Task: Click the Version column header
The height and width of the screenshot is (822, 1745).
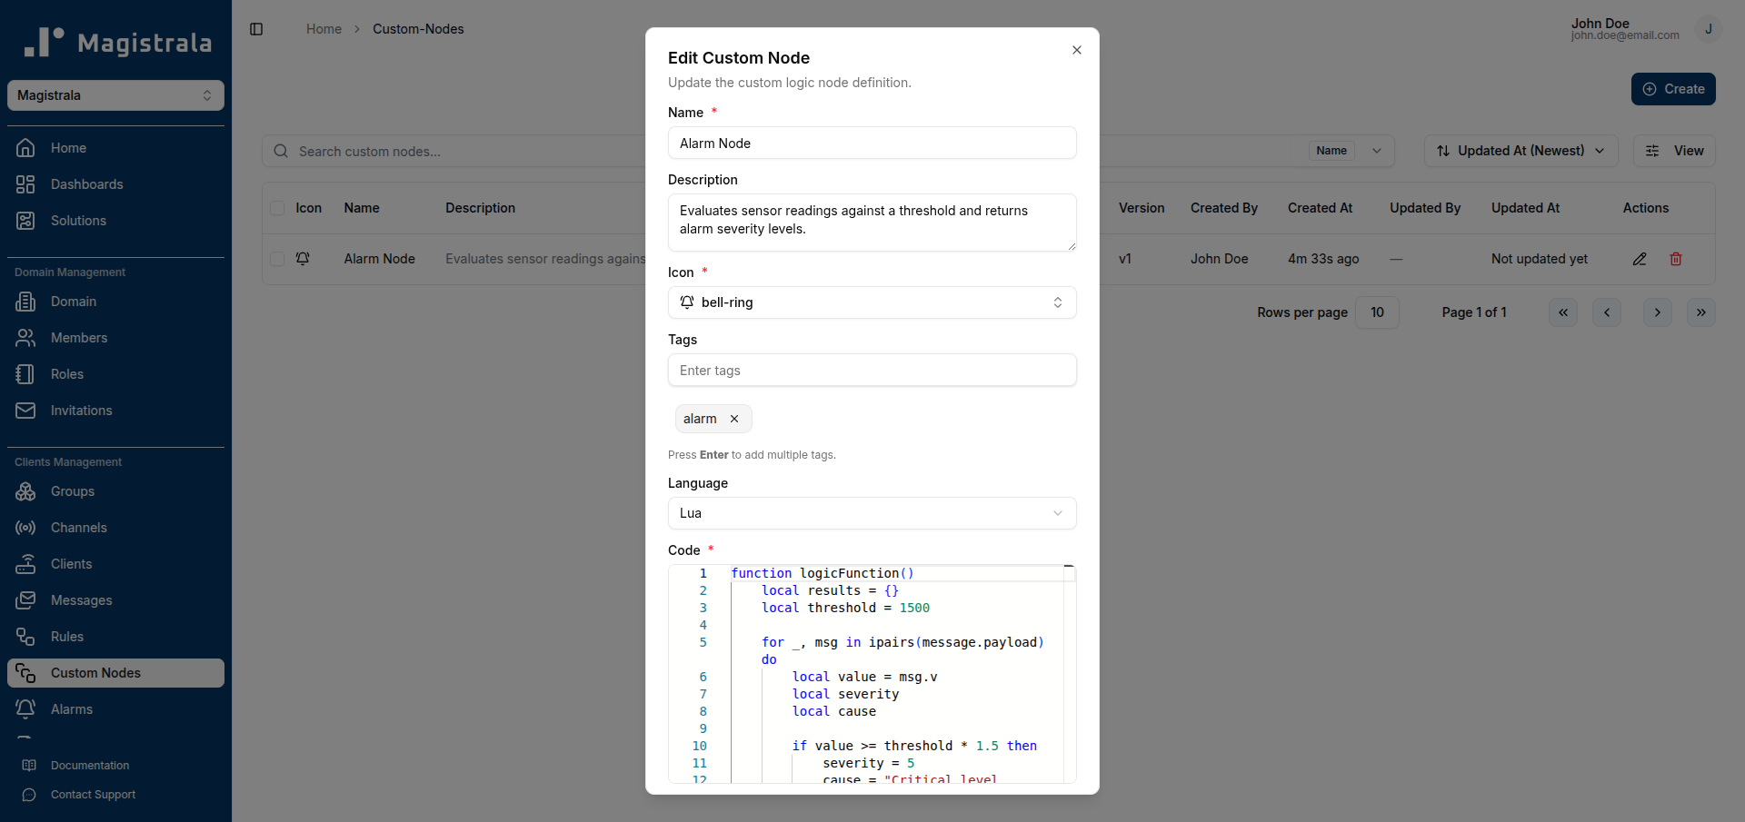Action: click(1142, 208)
